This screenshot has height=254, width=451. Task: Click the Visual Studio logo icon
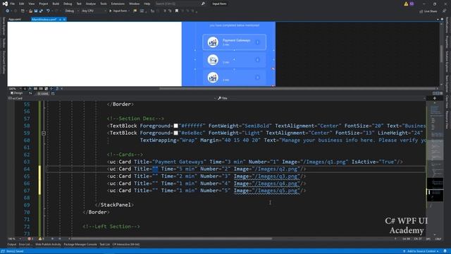[x=5, y=4]
